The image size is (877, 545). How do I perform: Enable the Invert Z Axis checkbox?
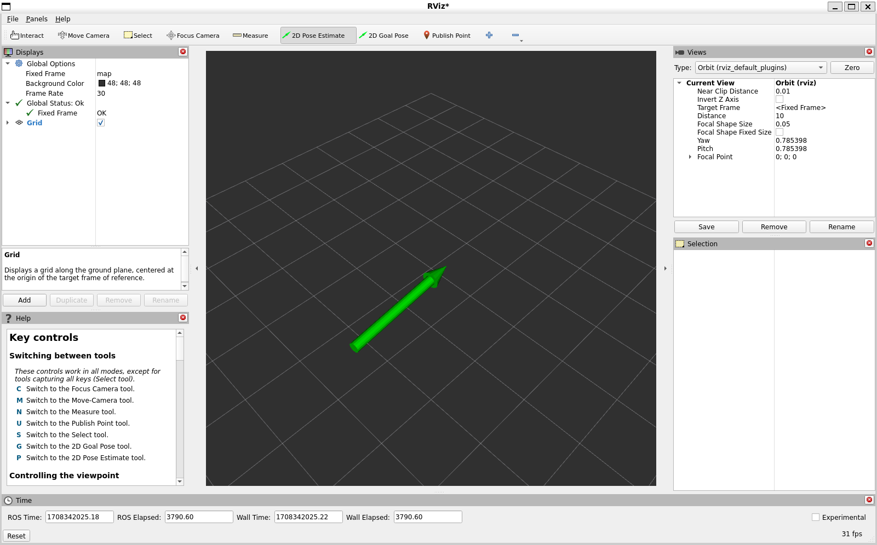click(779, 100)
